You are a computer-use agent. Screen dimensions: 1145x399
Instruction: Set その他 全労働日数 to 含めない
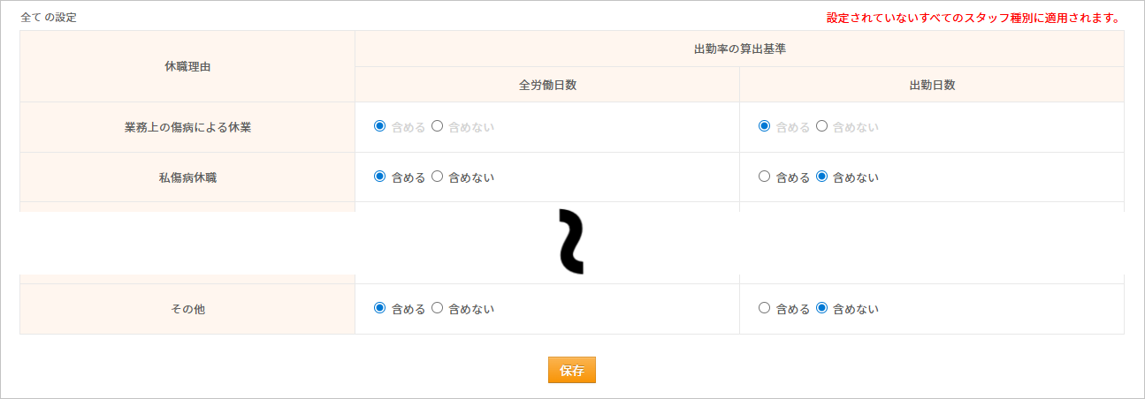point(437,308)
